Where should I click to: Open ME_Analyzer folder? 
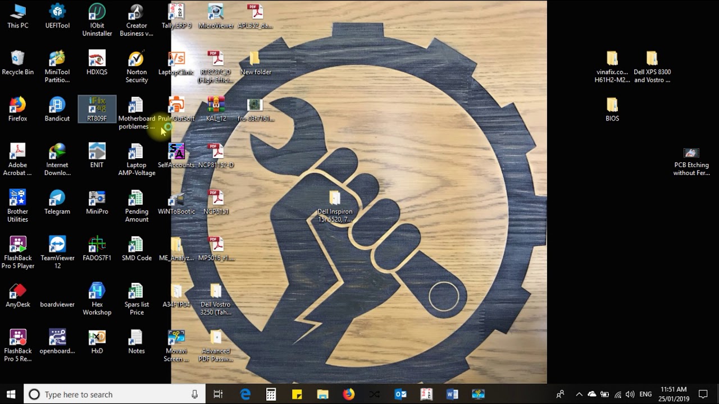176,249
